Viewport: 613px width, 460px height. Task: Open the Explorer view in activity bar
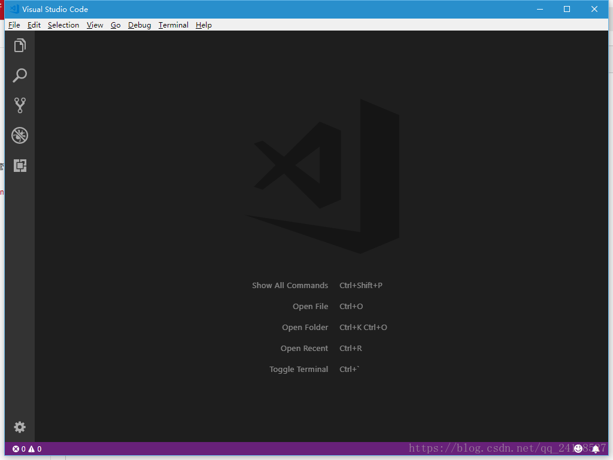tap(20, 46)
